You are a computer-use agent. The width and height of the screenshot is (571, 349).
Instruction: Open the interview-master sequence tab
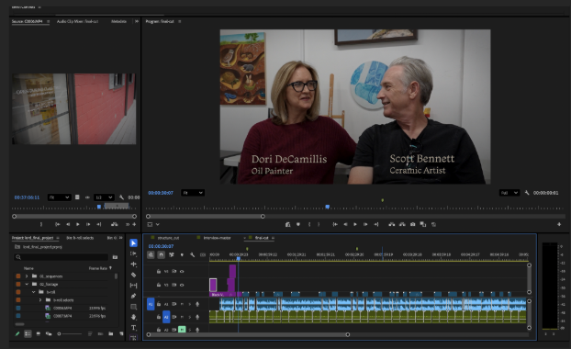point(217,238)
